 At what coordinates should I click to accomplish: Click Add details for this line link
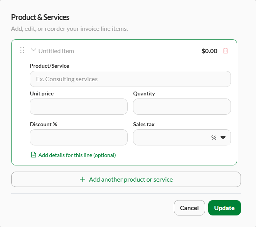[x=77, y=155]
